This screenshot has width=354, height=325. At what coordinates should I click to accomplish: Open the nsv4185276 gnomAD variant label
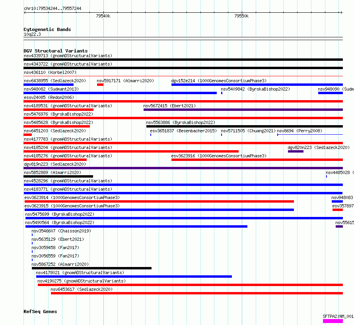(x=68, y=156)
